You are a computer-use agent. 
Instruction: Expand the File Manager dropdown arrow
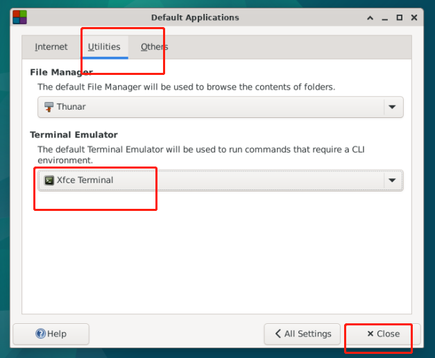point(392,108)
